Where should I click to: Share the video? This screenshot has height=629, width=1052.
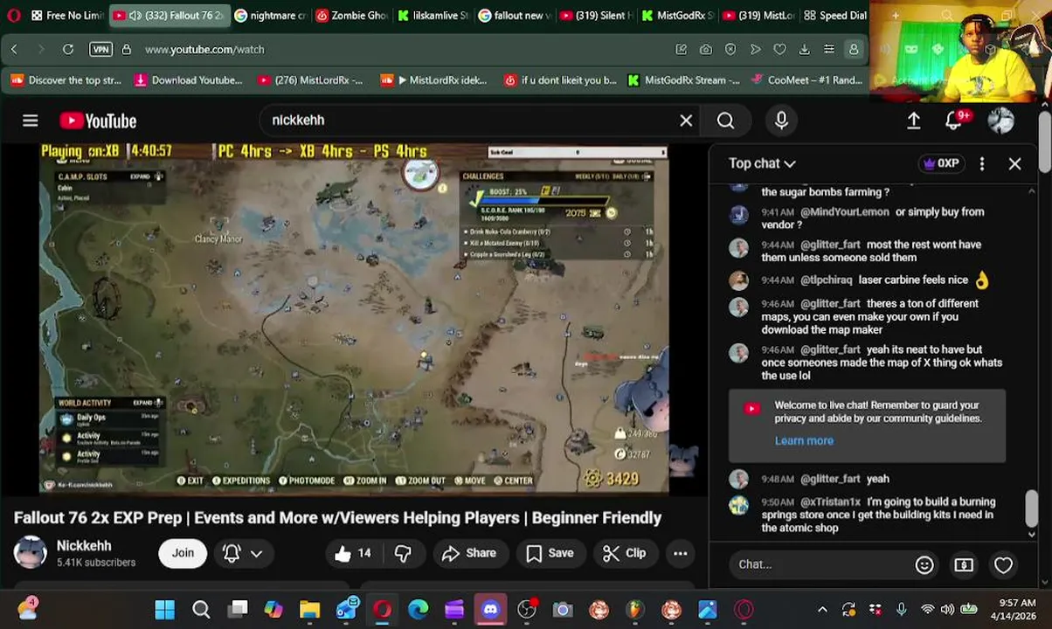469,553
